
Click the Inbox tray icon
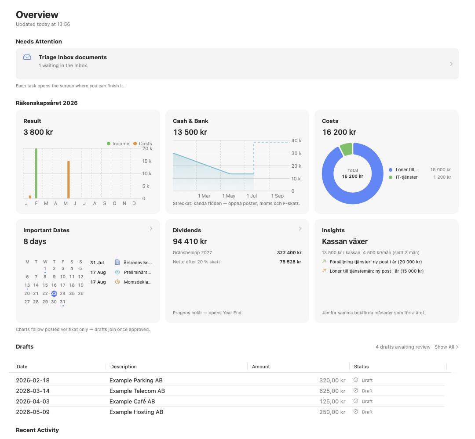[x=27, y=57]
